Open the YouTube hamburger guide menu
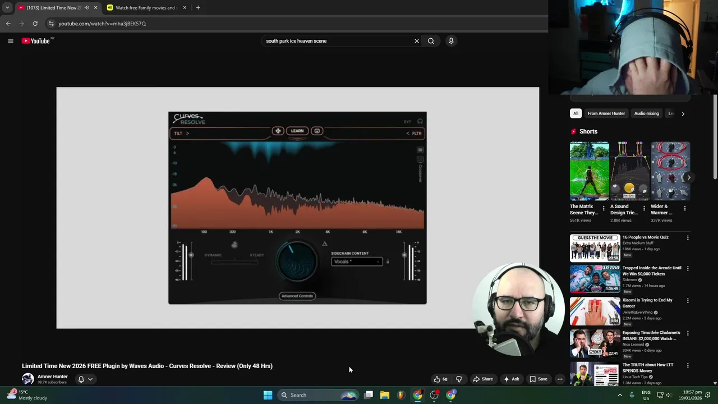Image resolution: width=718 pixels, height=404 pixels. tap(10, 41)
